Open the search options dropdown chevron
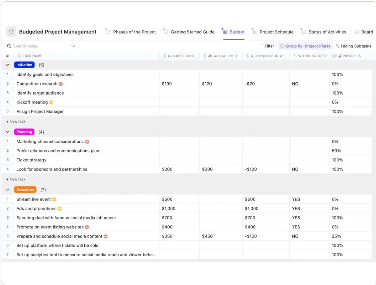The width and height of the screenshot is (376, 285). tap(73, 46)
